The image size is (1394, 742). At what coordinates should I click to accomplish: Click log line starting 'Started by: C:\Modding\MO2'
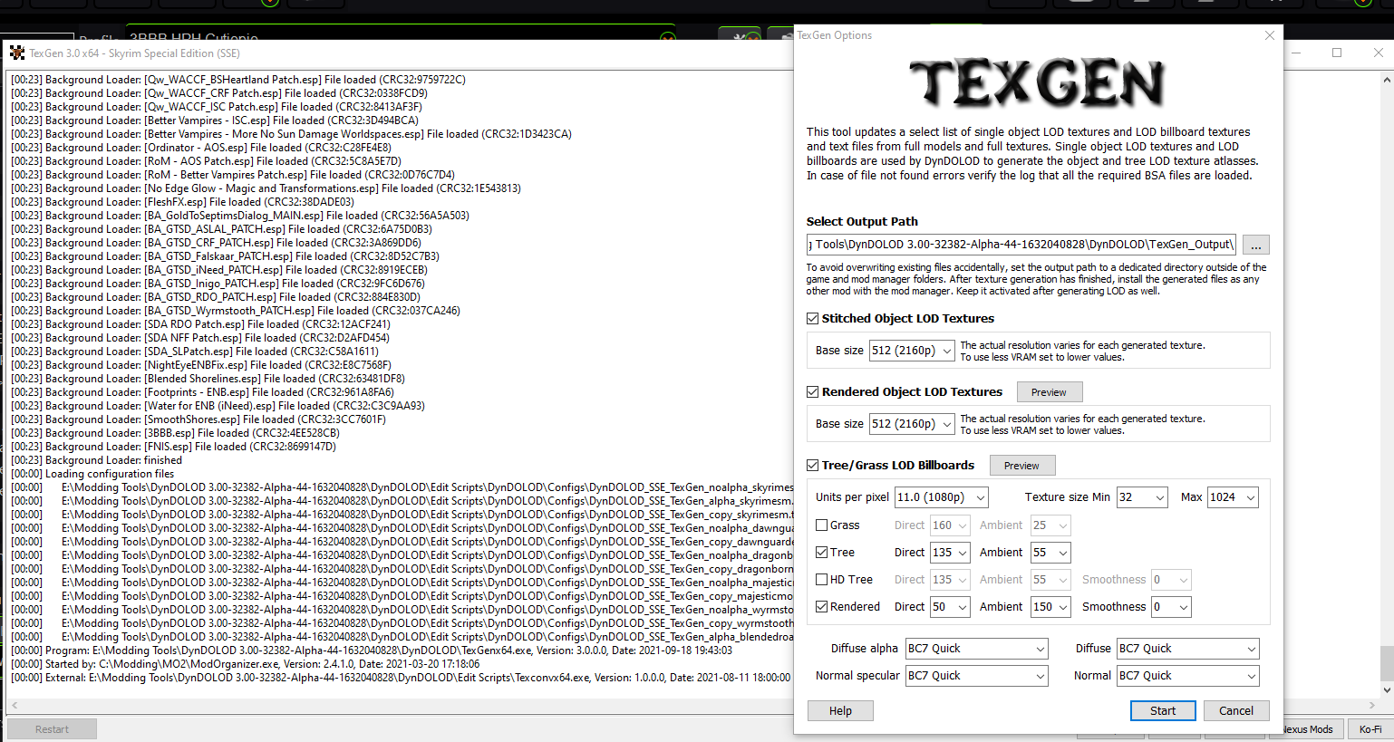coord(246,664)
